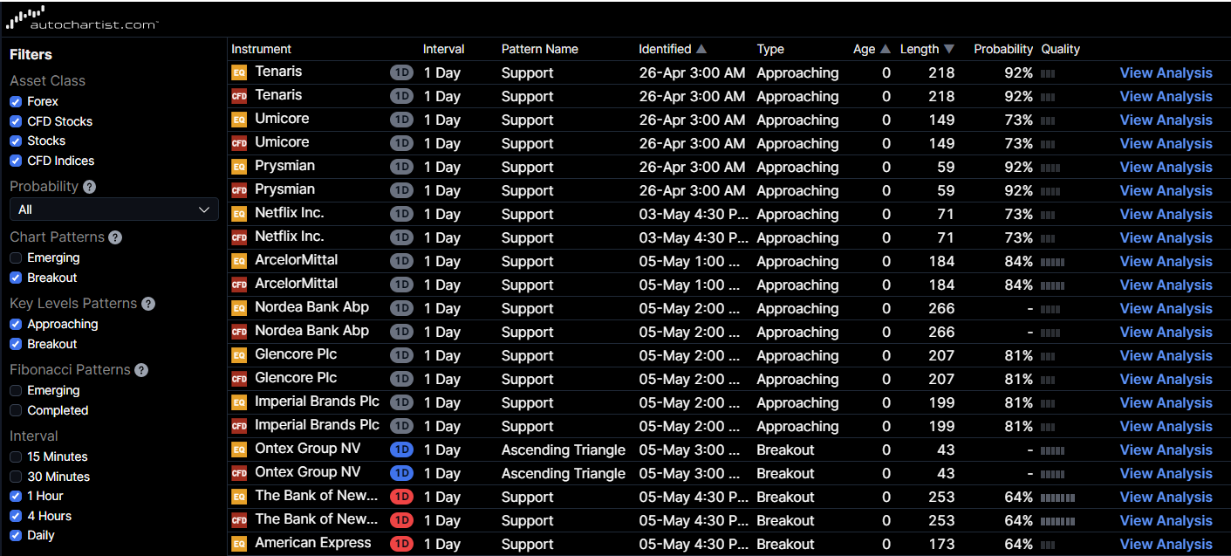Image resolution: width=1231 pixels, height=556 pixels.
Task: Click the blue 1D badge in CFD Ontex row
Action: point(401,473)
